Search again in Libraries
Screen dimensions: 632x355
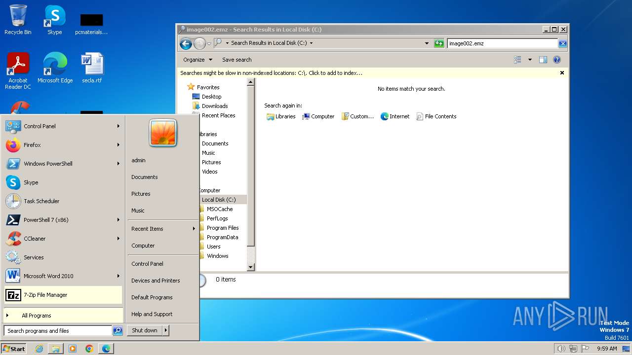coord(281,116)
